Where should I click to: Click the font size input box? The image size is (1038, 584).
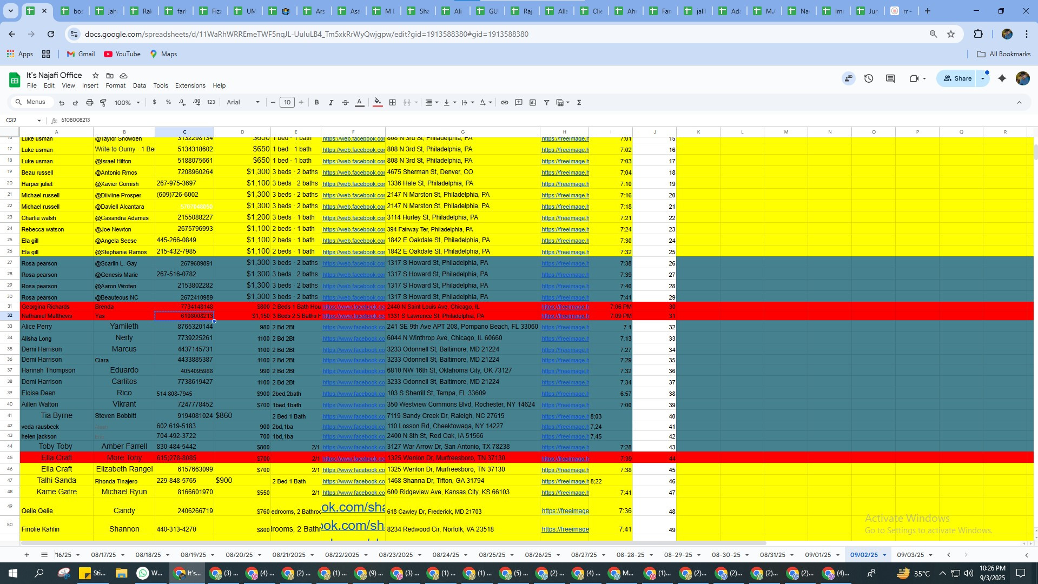click(287, 102)
